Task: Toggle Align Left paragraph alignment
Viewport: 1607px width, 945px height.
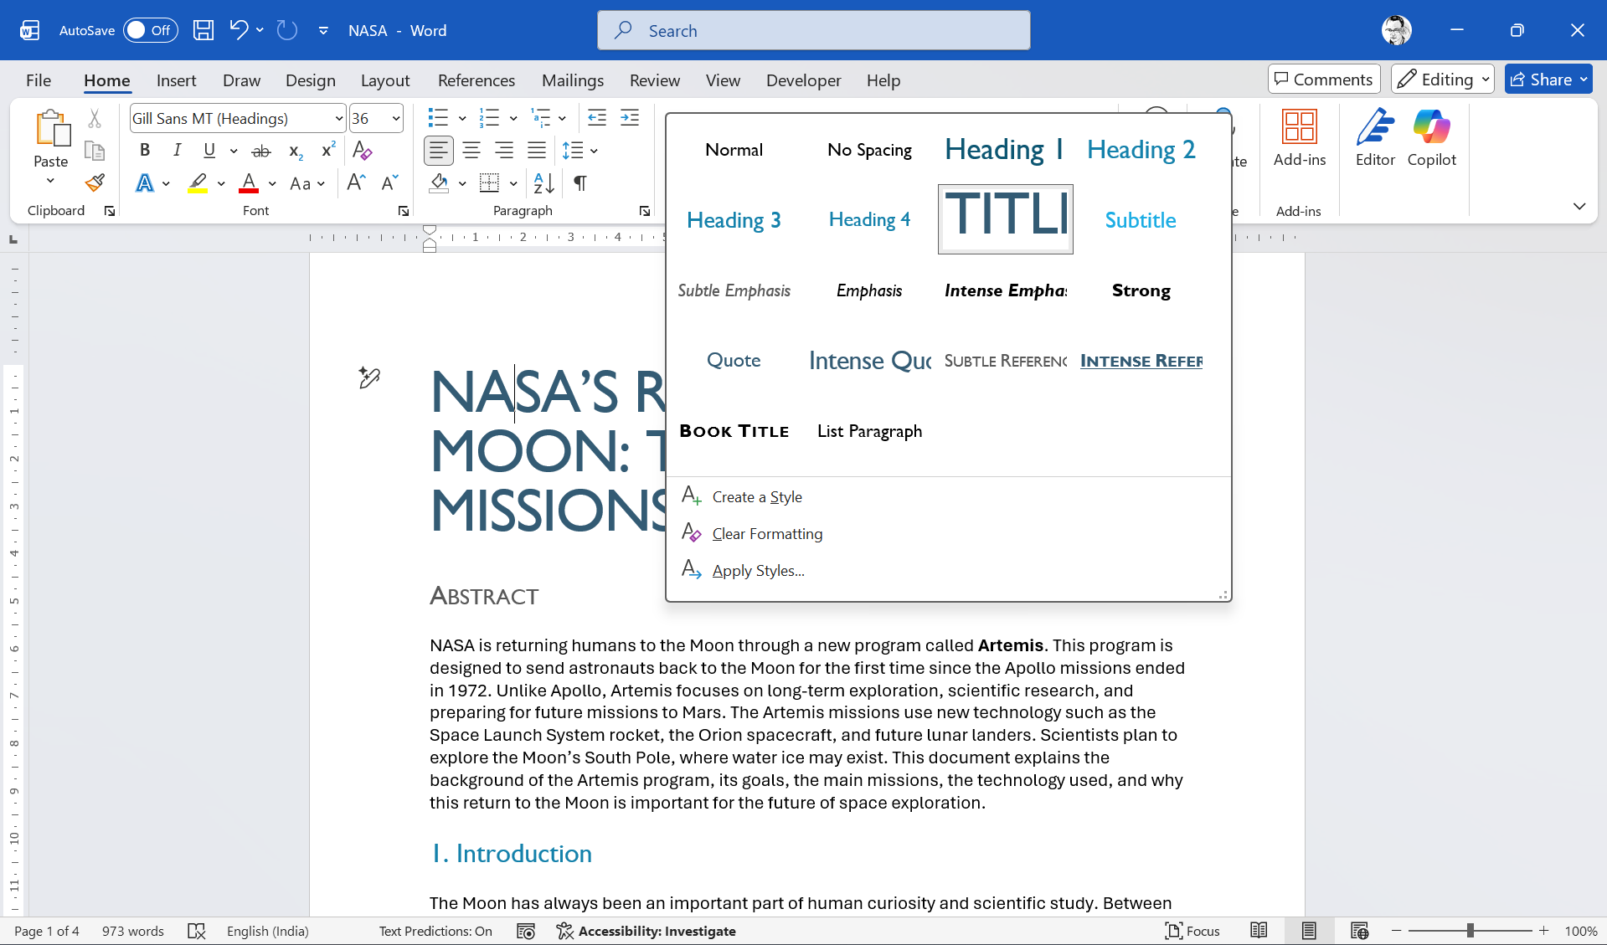Action: tap(439, 151)
